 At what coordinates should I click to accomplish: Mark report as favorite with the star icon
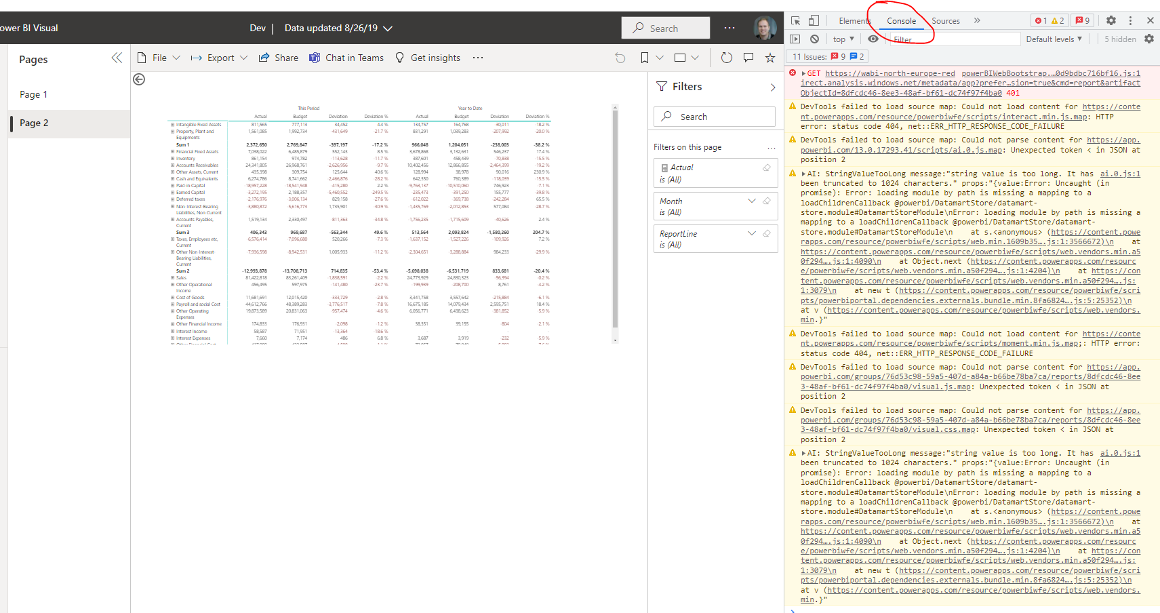tap(770, 58)
